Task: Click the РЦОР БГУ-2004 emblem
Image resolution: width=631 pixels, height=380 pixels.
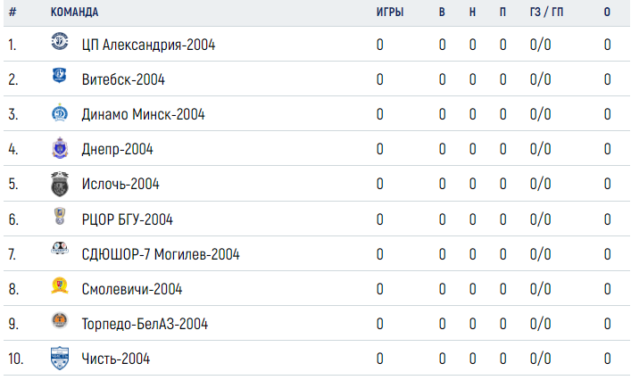Action: [60, 216]
